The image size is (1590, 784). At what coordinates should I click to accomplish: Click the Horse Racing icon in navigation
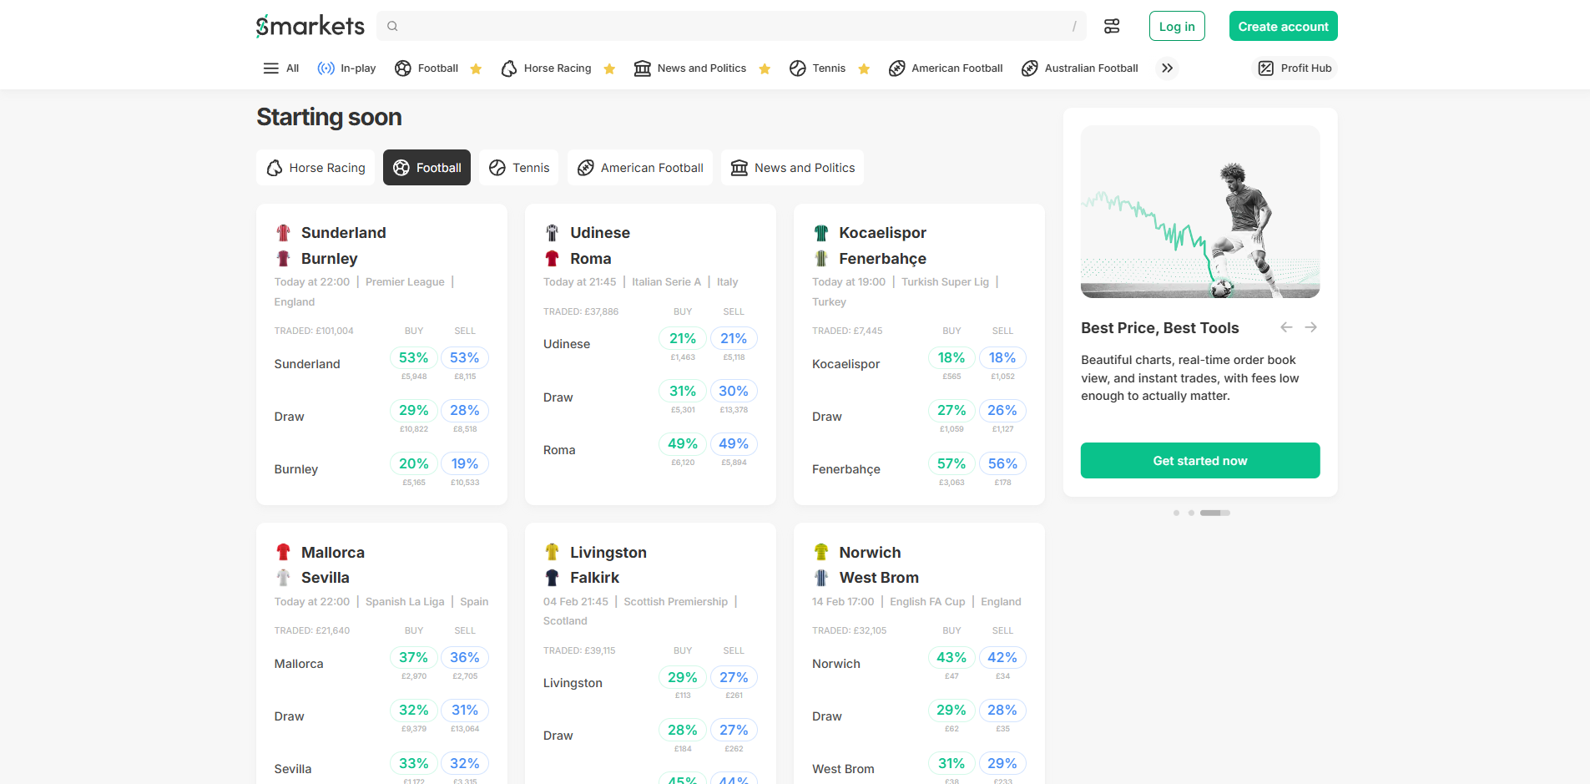(x=508, y=68)
